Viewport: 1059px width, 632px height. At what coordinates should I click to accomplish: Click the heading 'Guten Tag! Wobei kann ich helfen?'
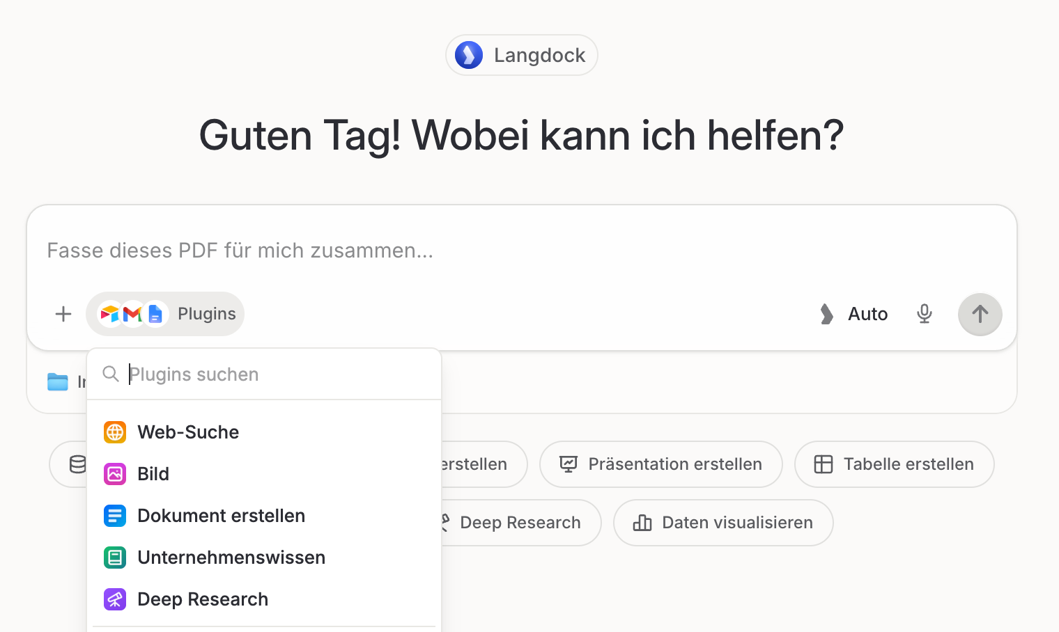(522, 135)
